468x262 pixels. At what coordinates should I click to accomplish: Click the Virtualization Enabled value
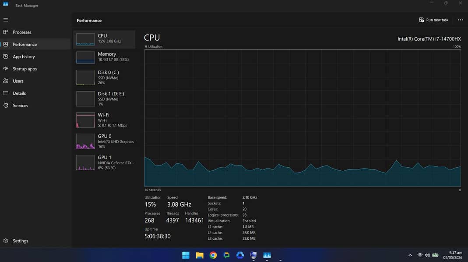[249, 221]
